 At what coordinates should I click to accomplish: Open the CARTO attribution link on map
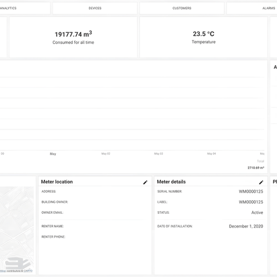tap(28, 271)
